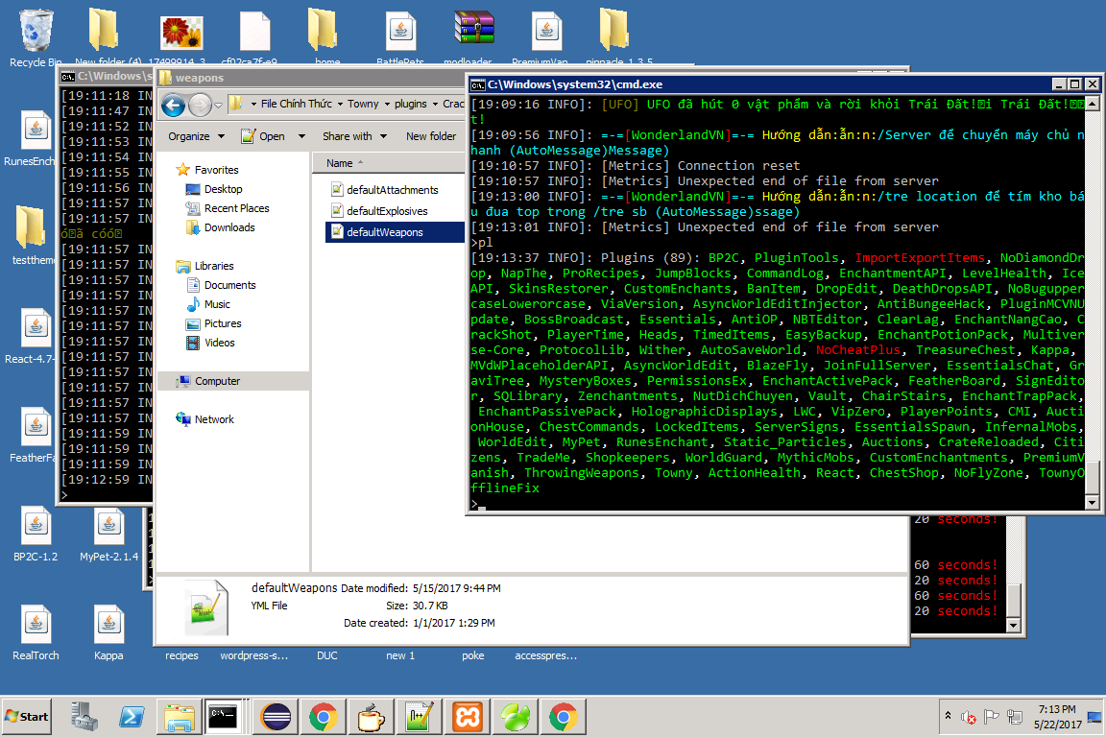Open Notepad++ from the taskbar

(x=420, y=717)
